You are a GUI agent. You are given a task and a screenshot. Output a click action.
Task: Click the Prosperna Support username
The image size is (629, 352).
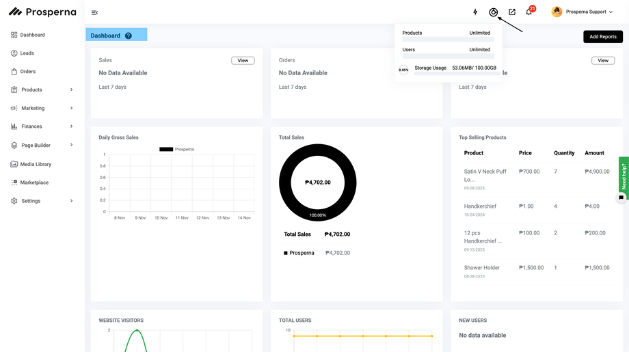(586, 12)
